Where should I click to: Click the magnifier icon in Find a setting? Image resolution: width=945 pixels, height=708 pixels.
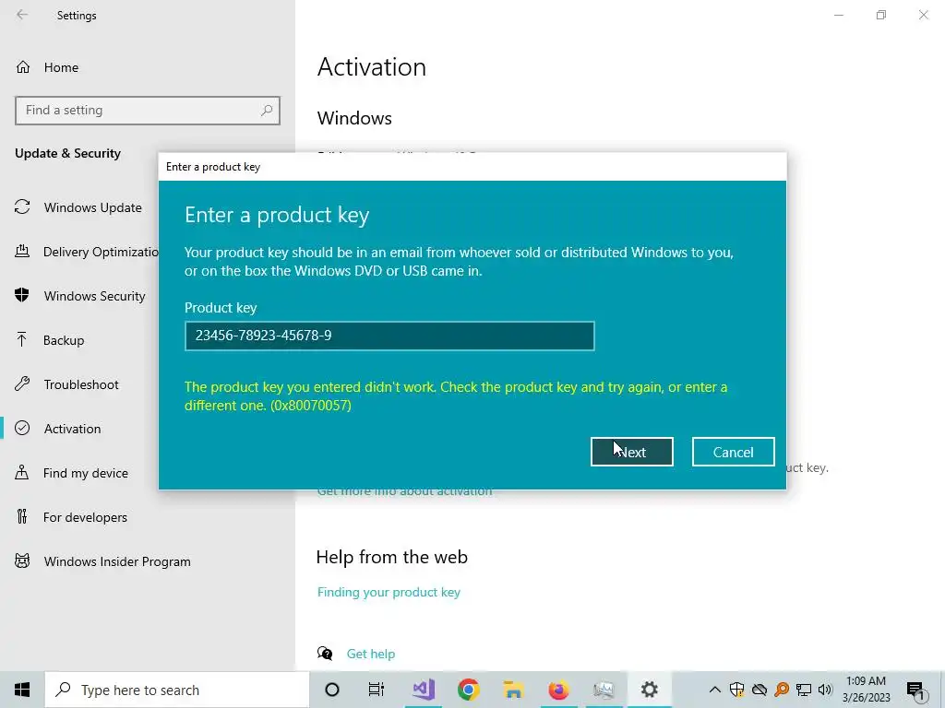click(x=267, y=111)
